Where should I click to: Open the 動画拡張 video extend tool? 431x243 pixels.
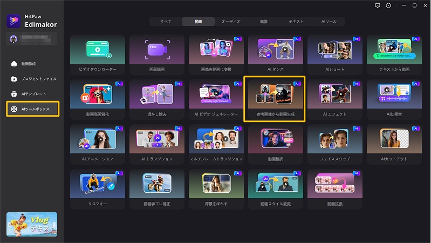(335, 189)
